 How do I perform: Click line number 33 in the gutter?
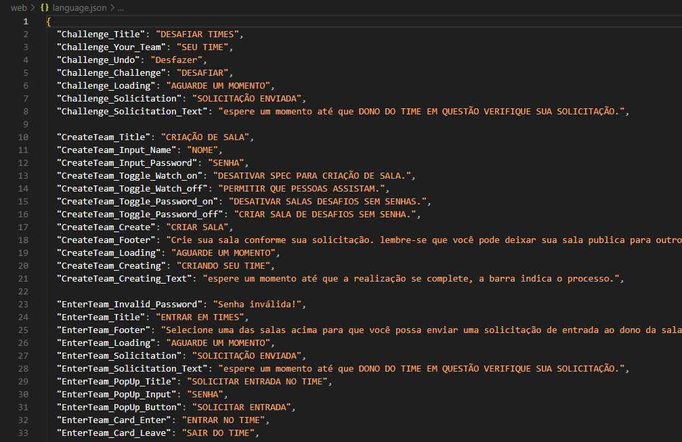24,433
